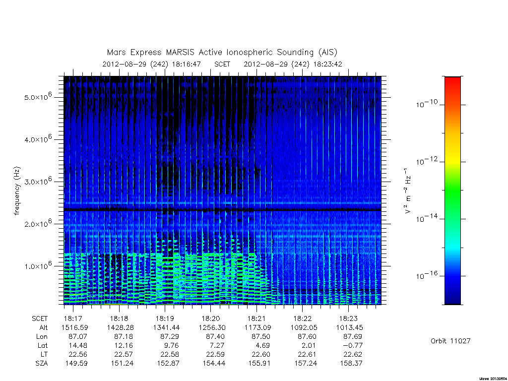Click the 18:22 time tick label
This screenshot has height=381, width=508.
pos(302,318)
